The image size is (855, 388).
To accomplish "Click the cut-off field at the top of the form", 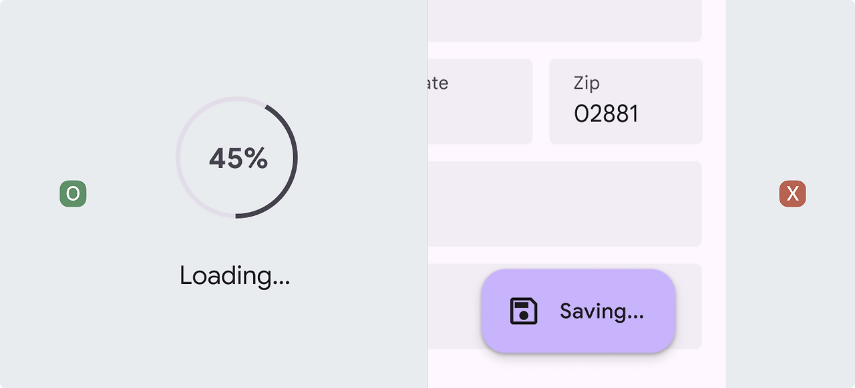I will coord(564,20).
